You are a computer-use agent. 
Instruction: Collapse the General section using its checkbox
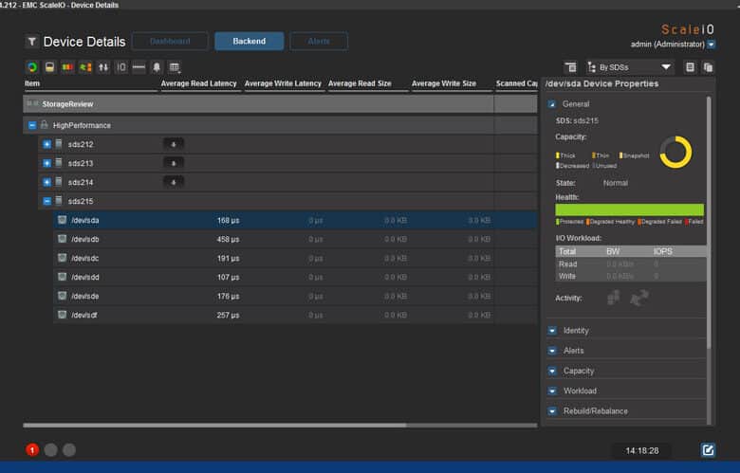pos(552,103)
